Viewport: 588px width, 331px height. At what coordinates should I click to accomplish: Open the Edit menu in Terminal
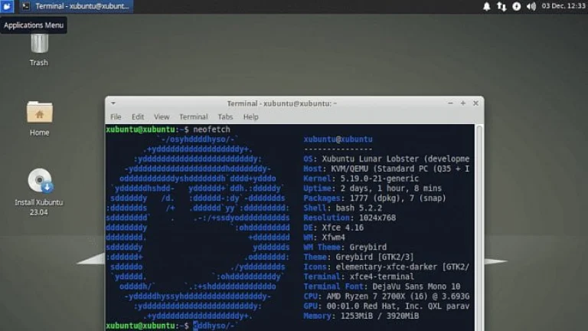[138, 116]
